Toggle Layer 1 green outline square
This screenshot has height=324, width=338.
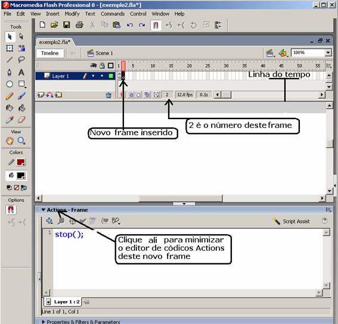pos(111,76)
